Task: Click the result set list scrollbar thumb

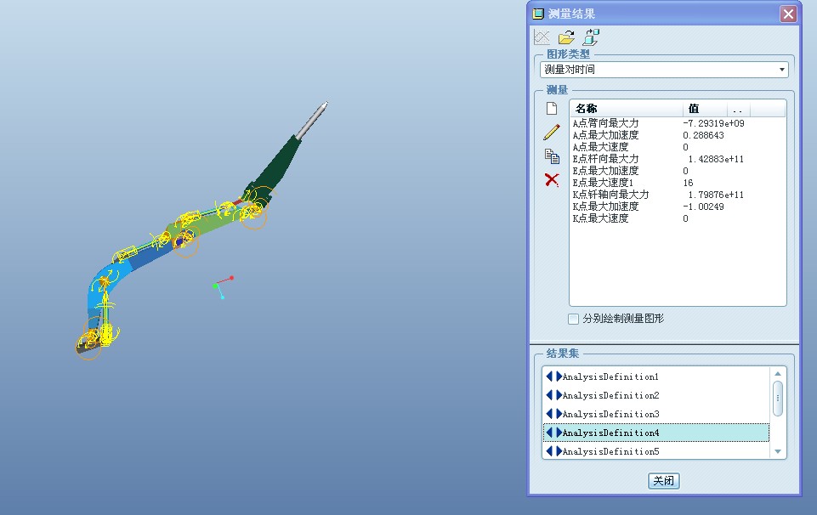Action: [777, 399]
